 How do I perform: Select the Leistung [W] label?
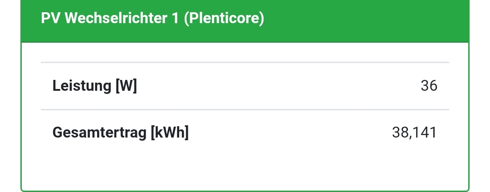point(94,85)
